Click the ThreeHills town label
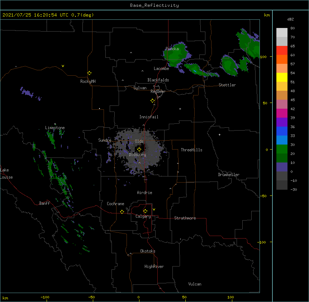 (x=191, y=150)
